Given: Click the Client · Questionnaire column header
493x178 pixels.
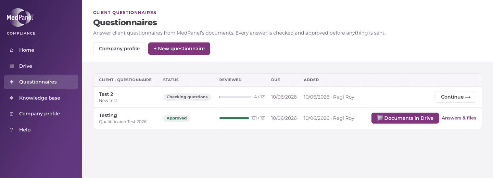Looking at the screenshot, I should point(125,80).
